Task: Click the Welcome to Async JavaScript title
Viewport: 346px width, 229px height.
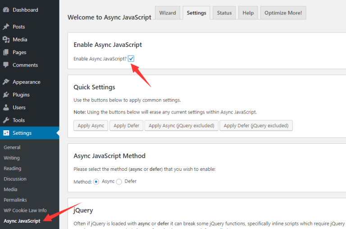Action: click(109, 17)
